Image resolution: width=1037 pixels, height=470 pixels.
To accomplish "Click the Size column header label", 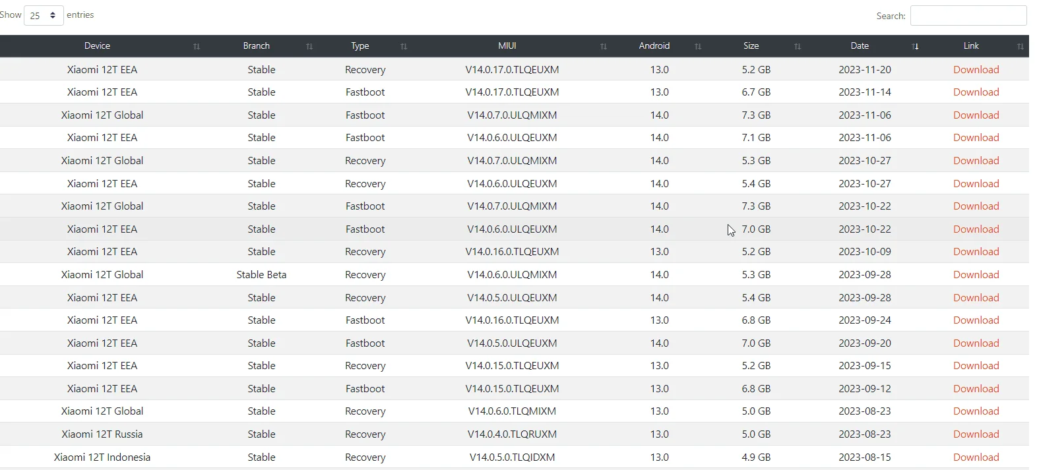I will (751, 45).
